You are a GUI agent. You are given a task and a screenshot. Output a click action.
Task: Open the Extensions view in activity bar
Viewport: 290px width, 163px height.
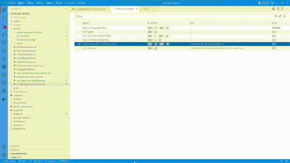(x=4, y=42)
